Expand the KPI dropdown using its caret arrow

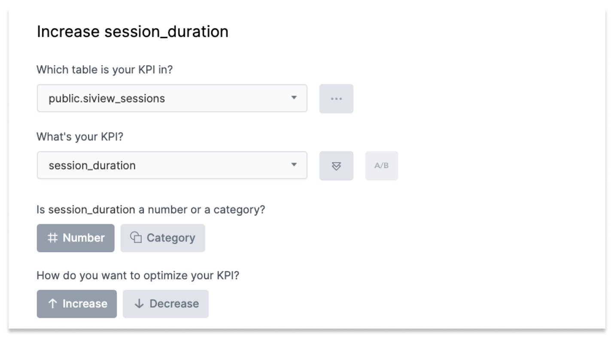(x=294, y=165)
